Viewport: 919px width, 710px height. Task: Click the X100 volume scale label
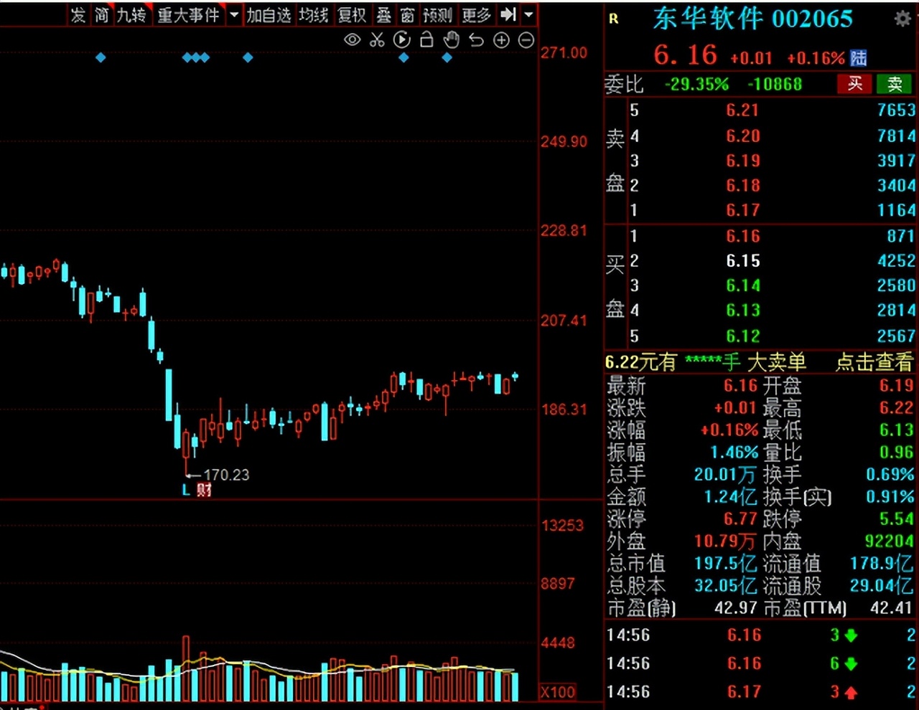click(558, 692)
